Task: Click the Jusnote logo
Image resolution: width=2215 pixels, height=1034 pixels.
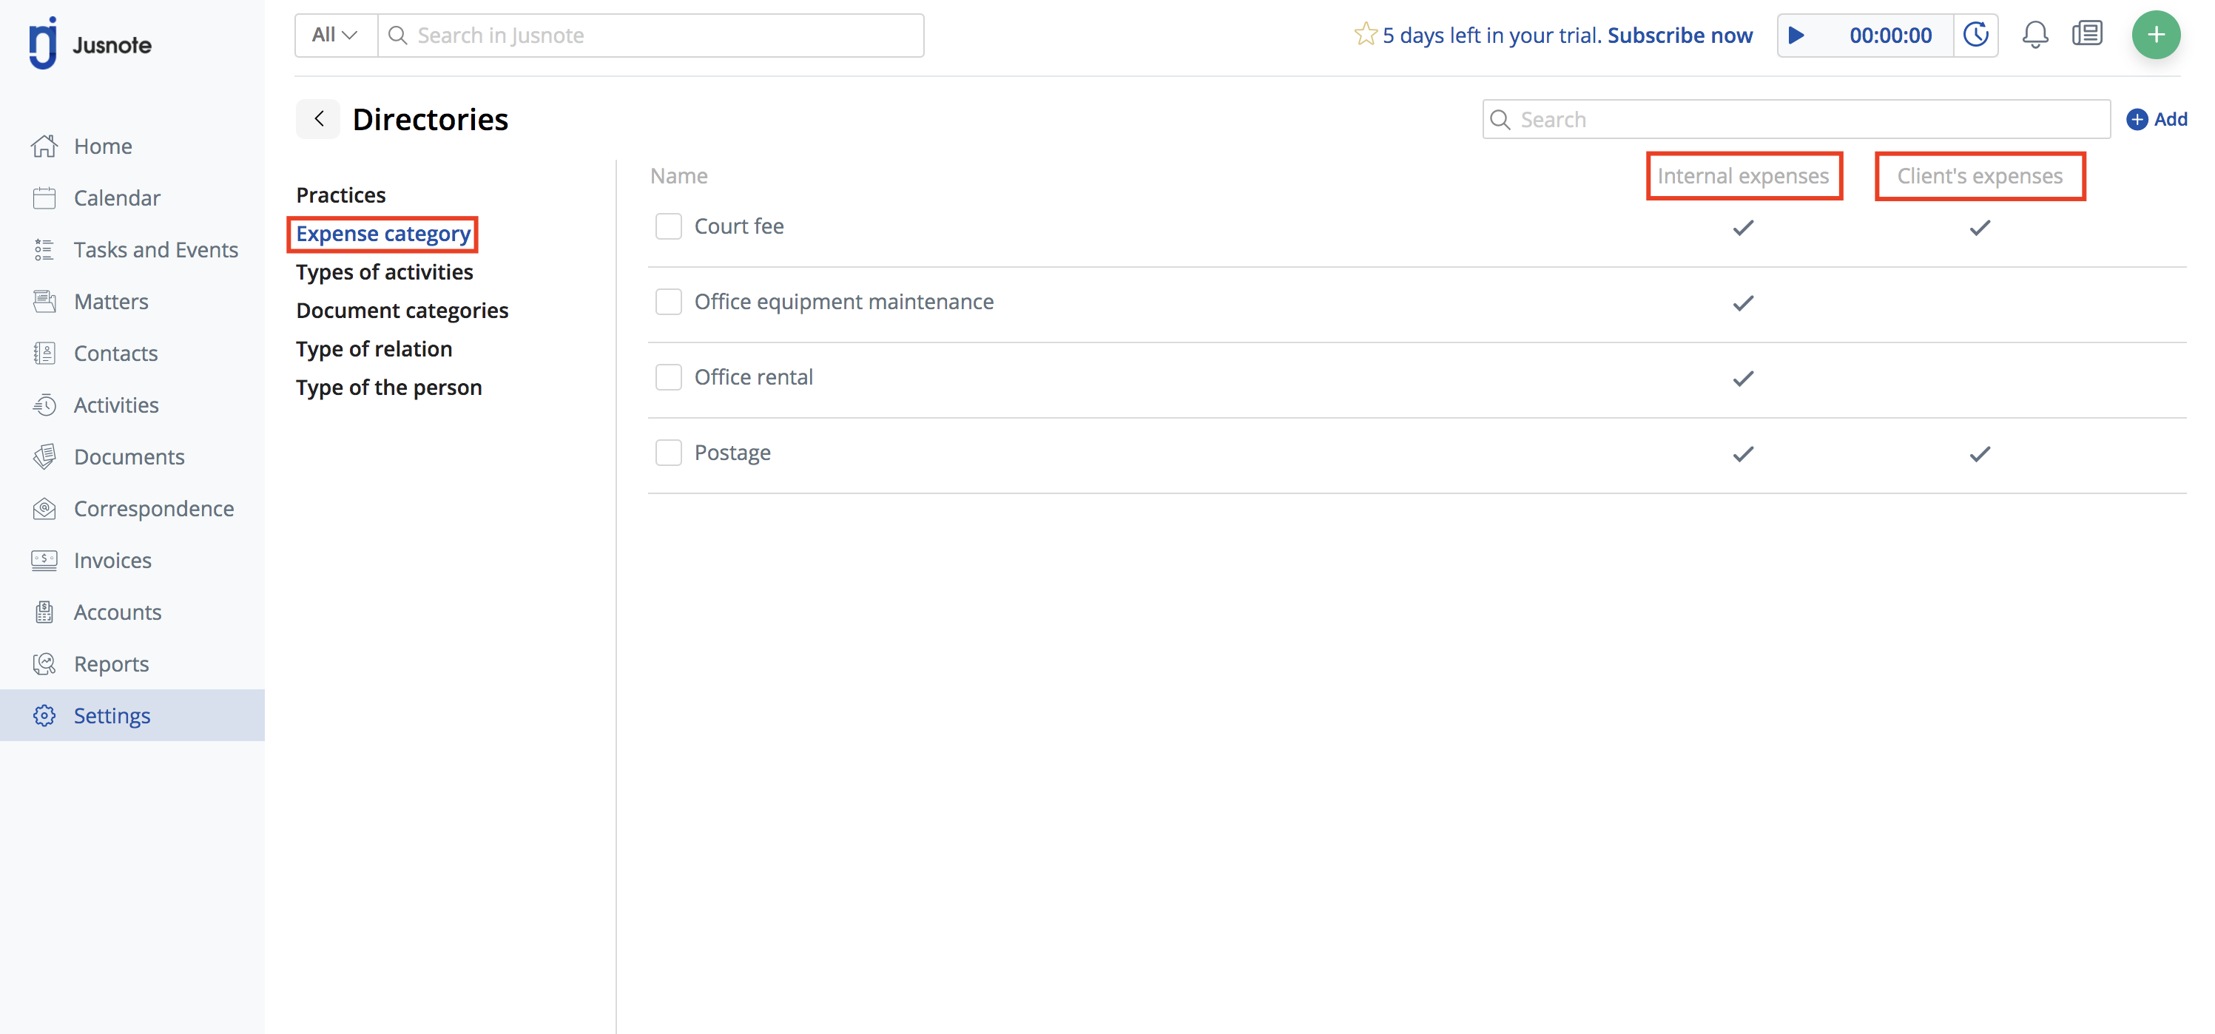Action: coord(90,43)
